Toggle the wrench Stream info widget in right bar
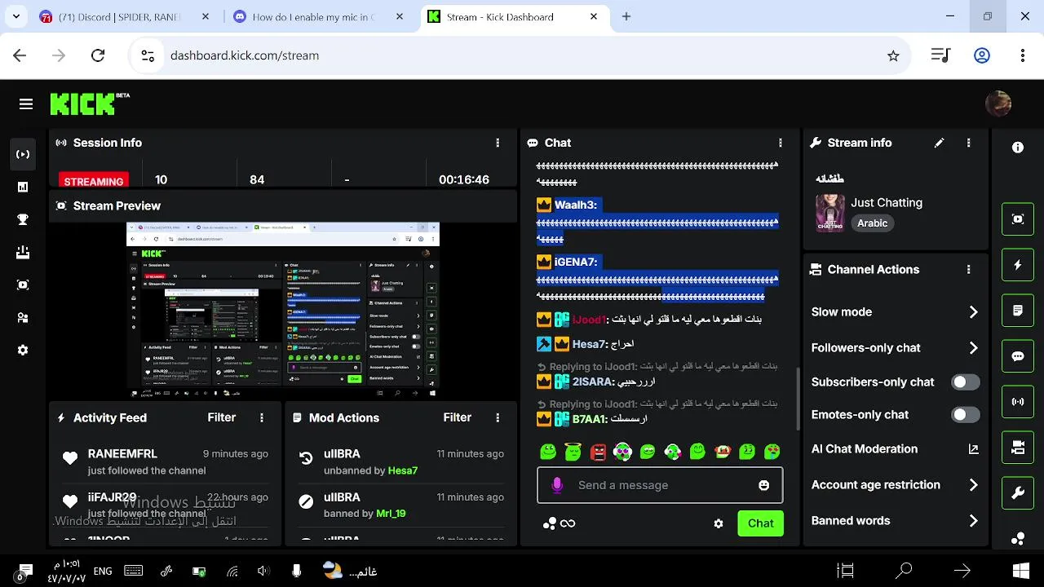 [1018, 493]
